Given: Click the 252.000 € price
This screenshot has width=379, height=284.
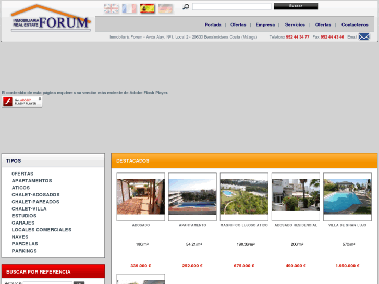Looking at the screenshot, I should click(192, 266).
